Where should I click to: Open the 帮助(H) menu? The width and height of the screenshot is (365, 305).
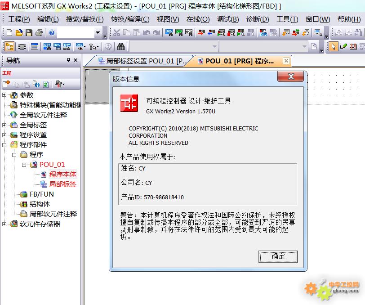[349, 19]
